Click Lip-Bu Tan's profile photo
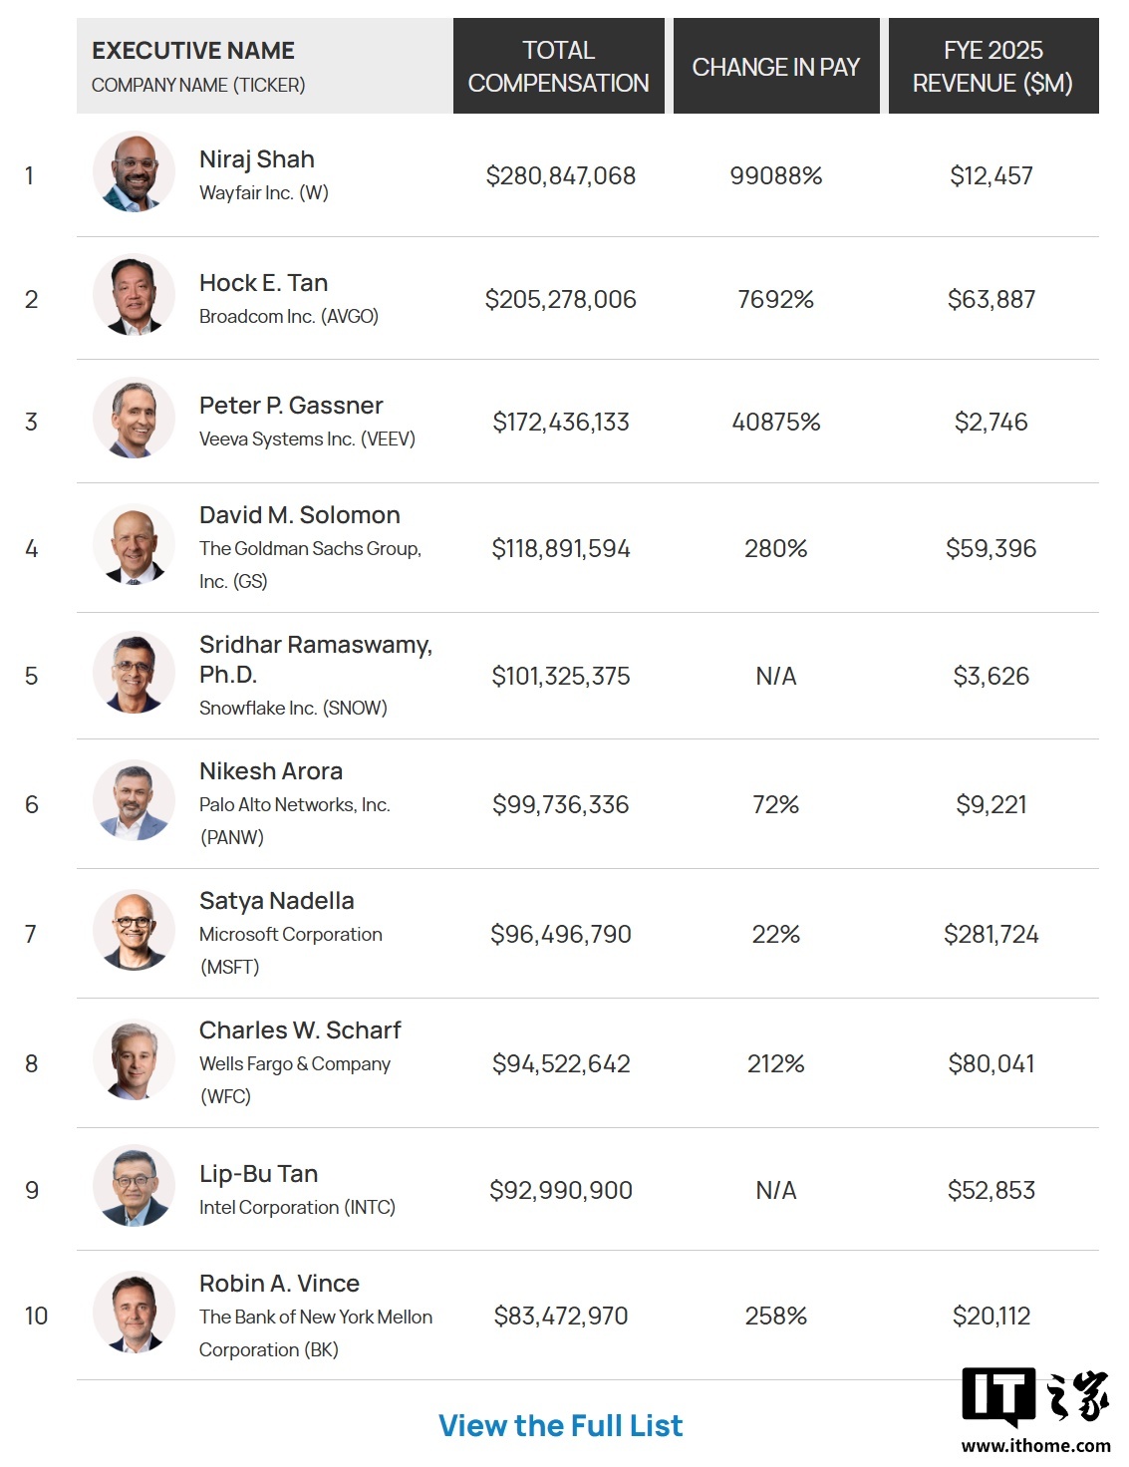The height and width of the screenshot is (1467, 1129). point(134,1186)
